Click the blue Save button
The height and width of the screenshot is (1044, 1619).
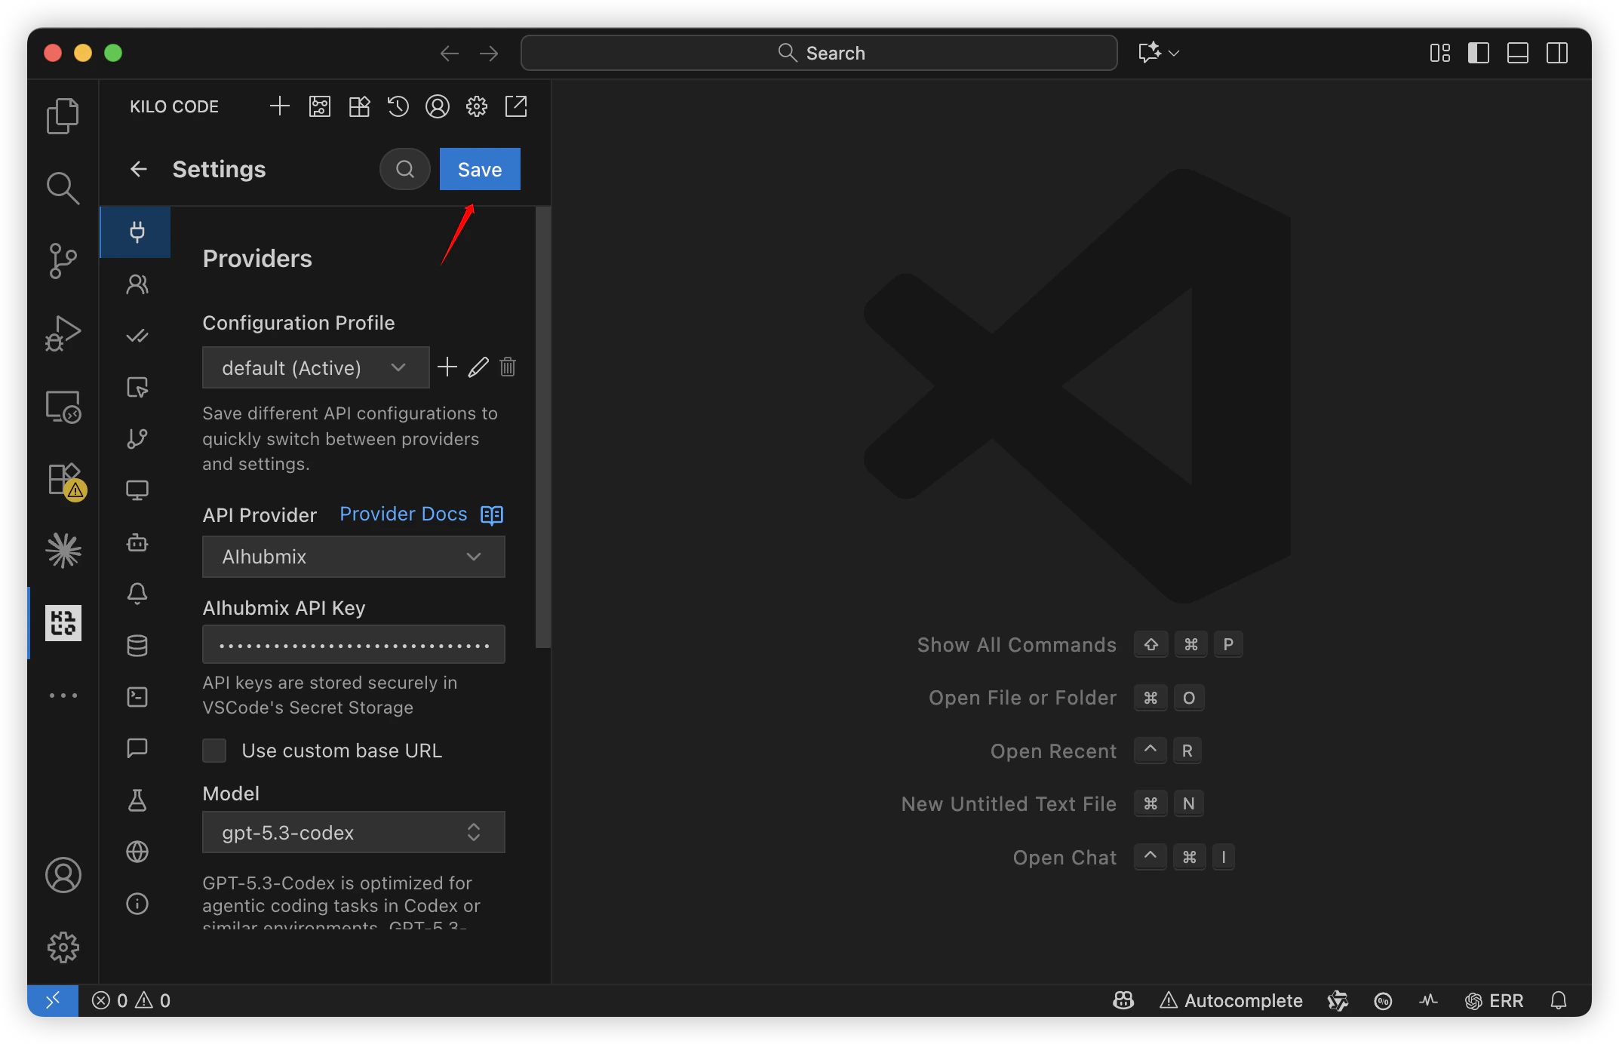480,170
